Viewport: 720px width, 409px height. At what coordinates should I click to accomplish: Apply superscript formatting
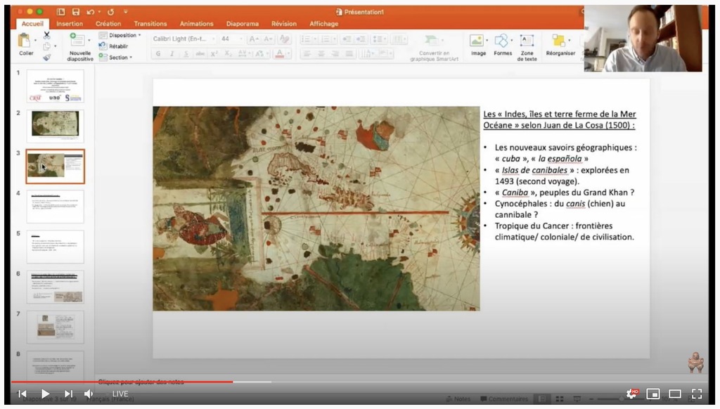pos(214,53)
